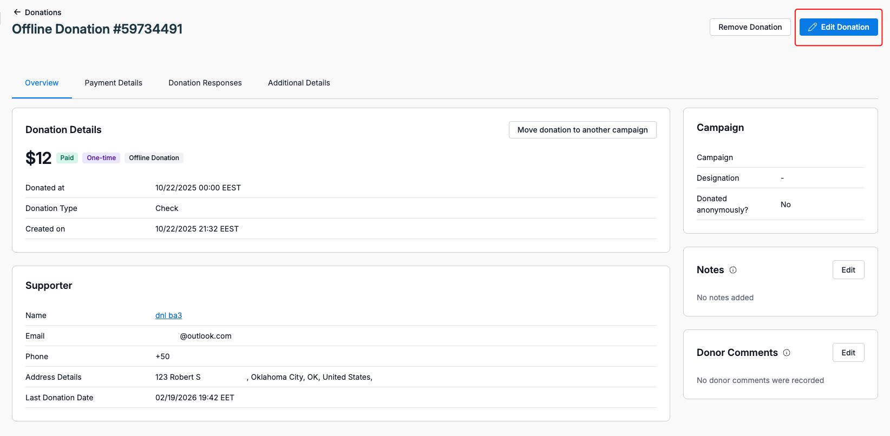
Task: Click the phone value +50
Action: point(162,356)
